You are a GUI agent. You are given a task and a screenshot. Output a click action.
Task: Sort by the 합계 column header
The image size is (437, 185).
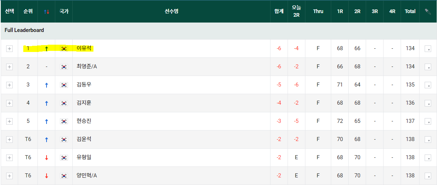[279, 11]
